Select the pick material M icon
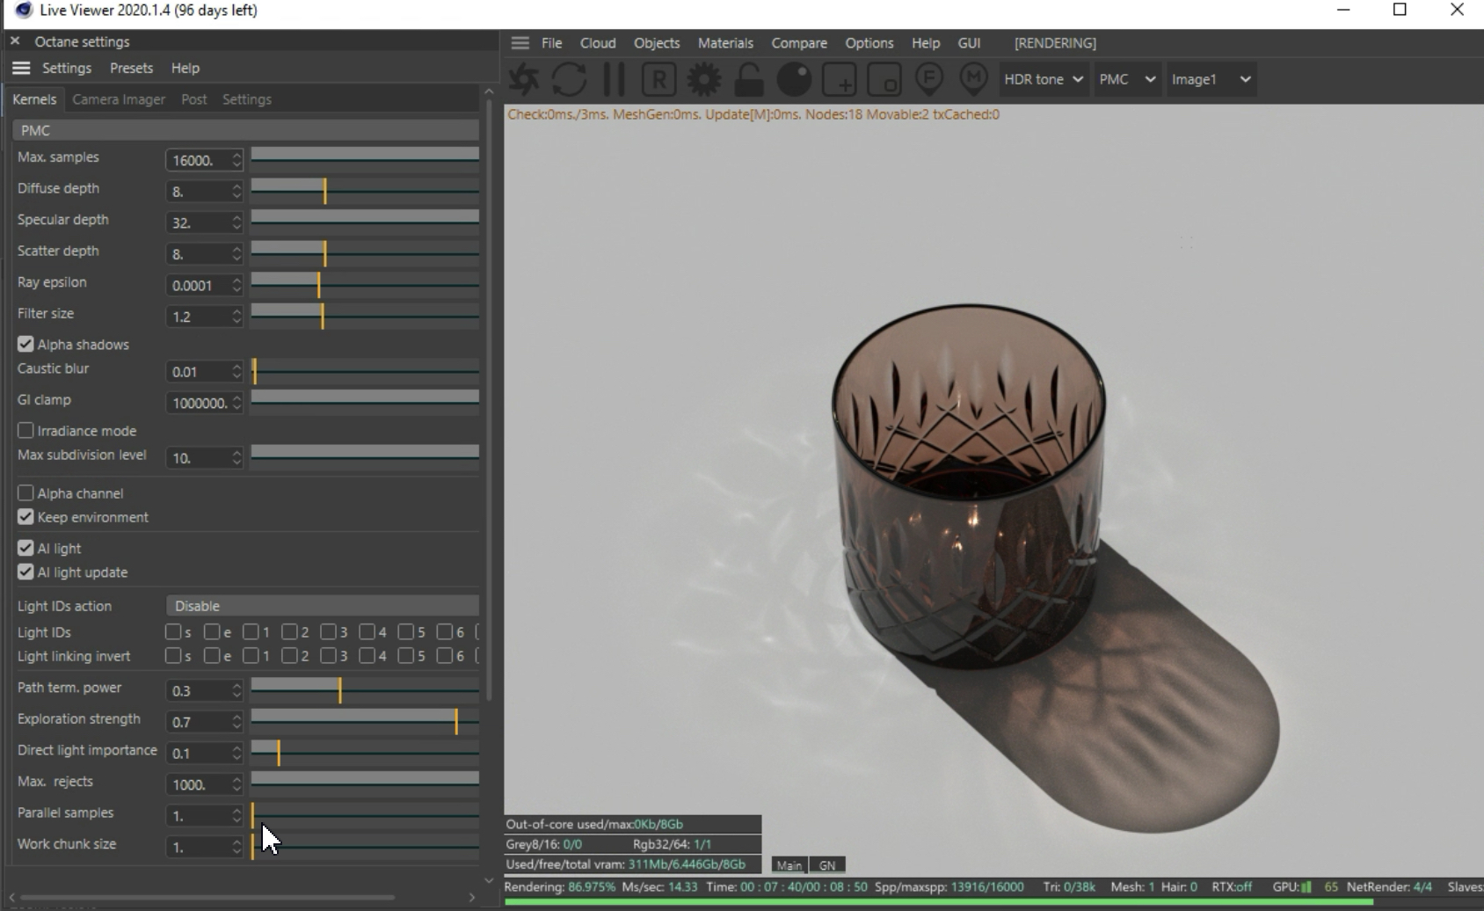The width and height of the screenshot is (1484, 911). click(973, 79)
